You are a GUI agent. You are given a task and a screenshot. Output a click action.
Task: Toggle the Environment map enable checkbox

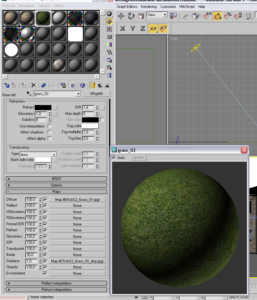45,273
